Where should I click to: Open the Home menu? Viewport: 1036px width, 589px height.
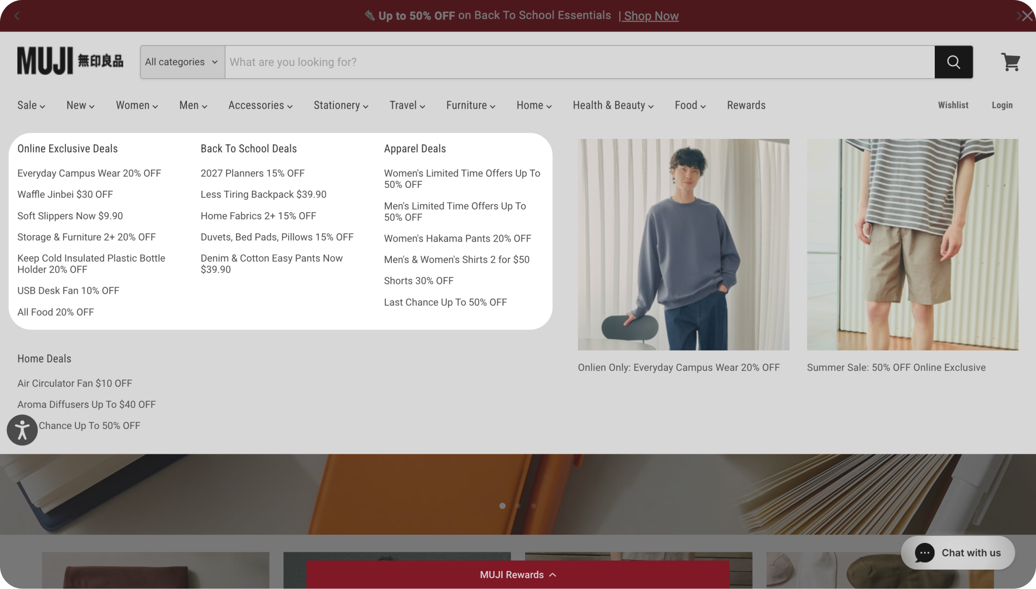534,105
